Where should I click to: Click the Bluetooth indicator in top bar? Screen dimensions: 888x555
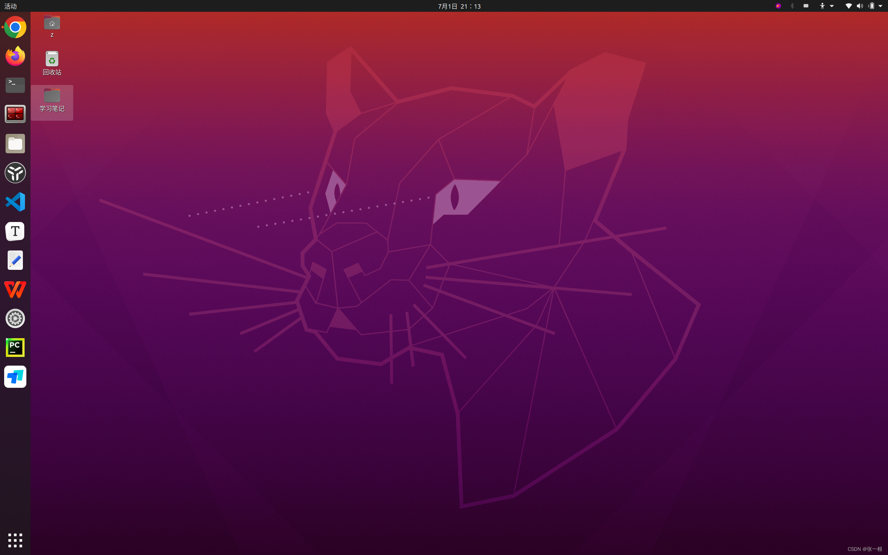[x=792, y=6]
